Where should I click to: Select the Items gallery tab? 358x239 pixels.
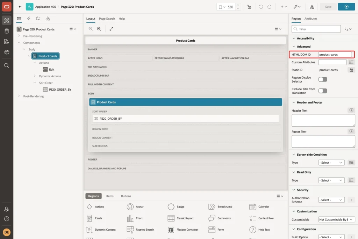[109, 196]
